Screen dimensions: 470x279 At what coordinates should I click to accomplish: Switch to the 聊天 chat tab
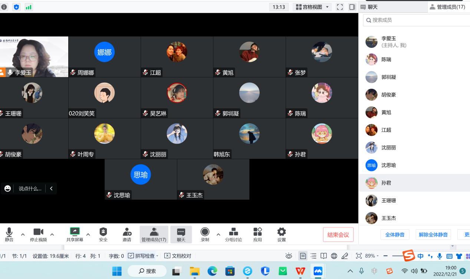tap(372, 7)
